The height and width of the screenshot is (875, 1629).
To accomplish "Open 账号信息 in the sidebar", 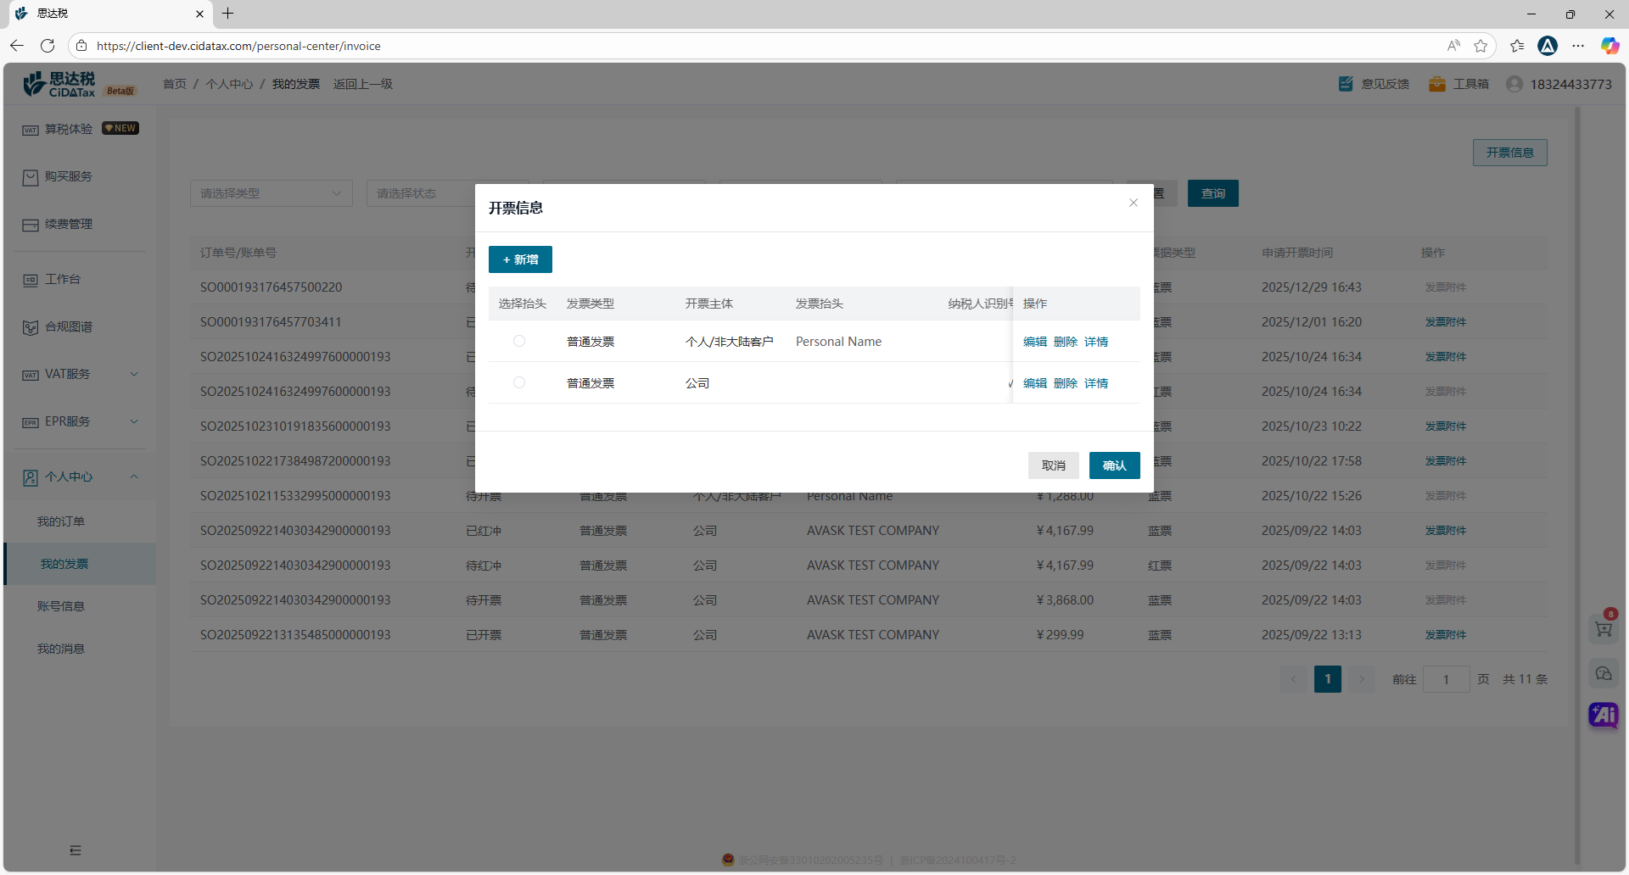I will [x=61, y=606].
